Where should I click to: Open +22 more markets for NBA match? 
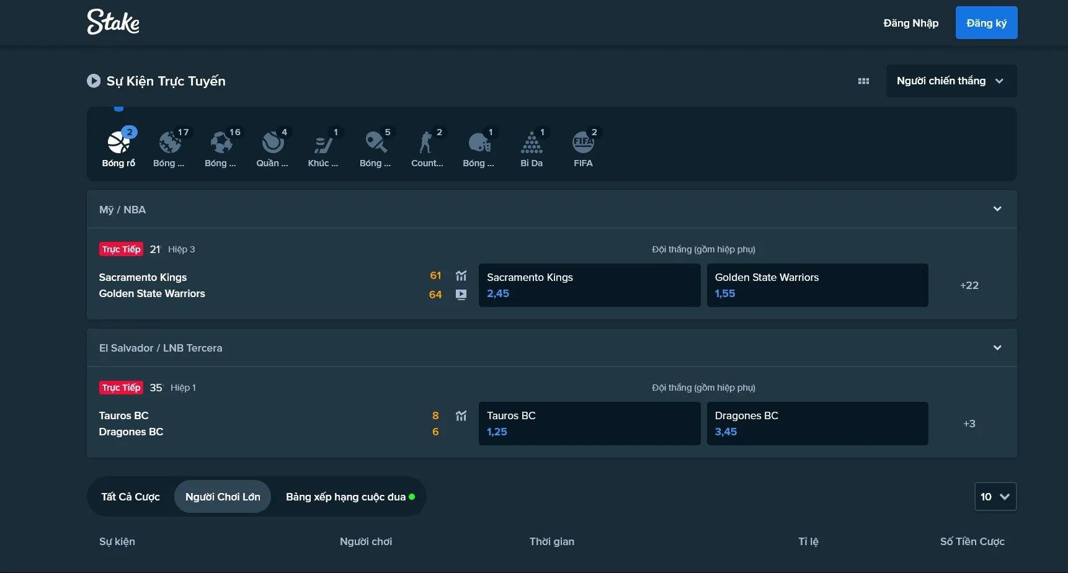pos(969,285)
